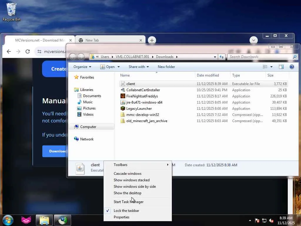
Task: Select the FiveNightsatFreddys application icon
Action: [x=123, y=96]
